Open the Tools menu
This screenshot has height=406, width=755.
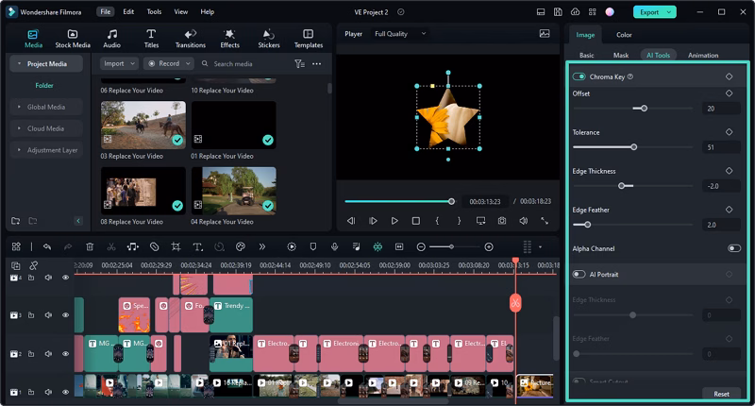coord(154,11)
